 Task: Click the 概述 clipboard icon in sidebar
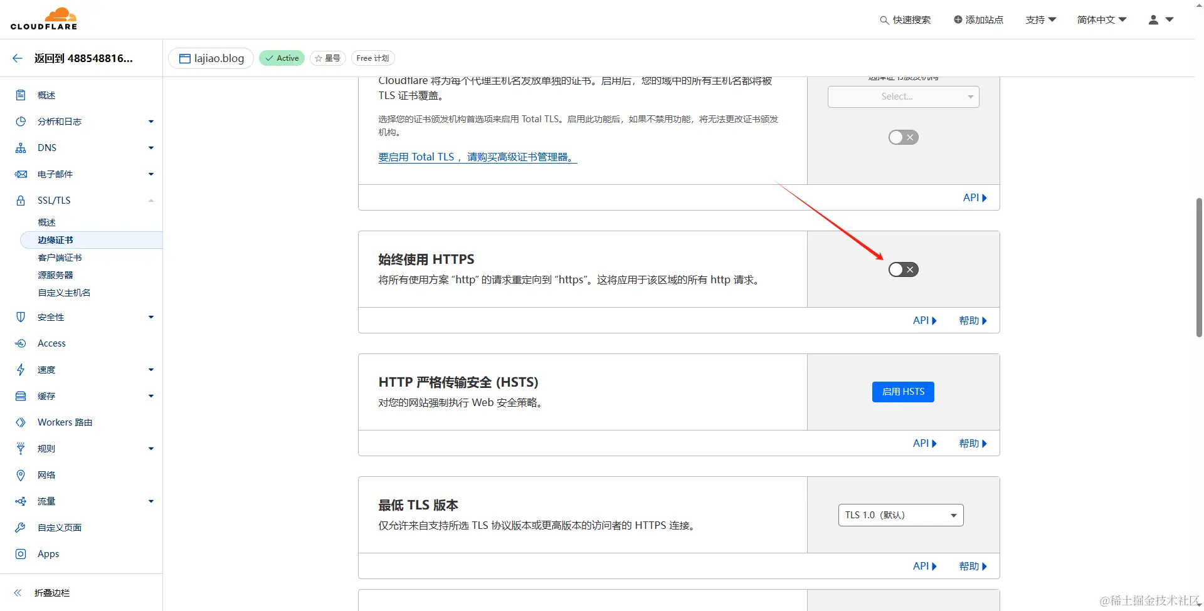21,95
